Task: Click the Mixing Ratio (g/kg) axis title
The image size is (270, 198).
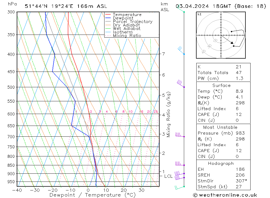Action: (x=168, y=115)
